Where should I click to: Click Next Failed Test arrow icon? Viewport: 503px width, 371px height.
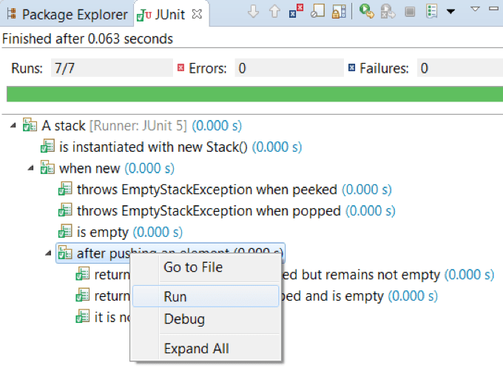point(253,12)
